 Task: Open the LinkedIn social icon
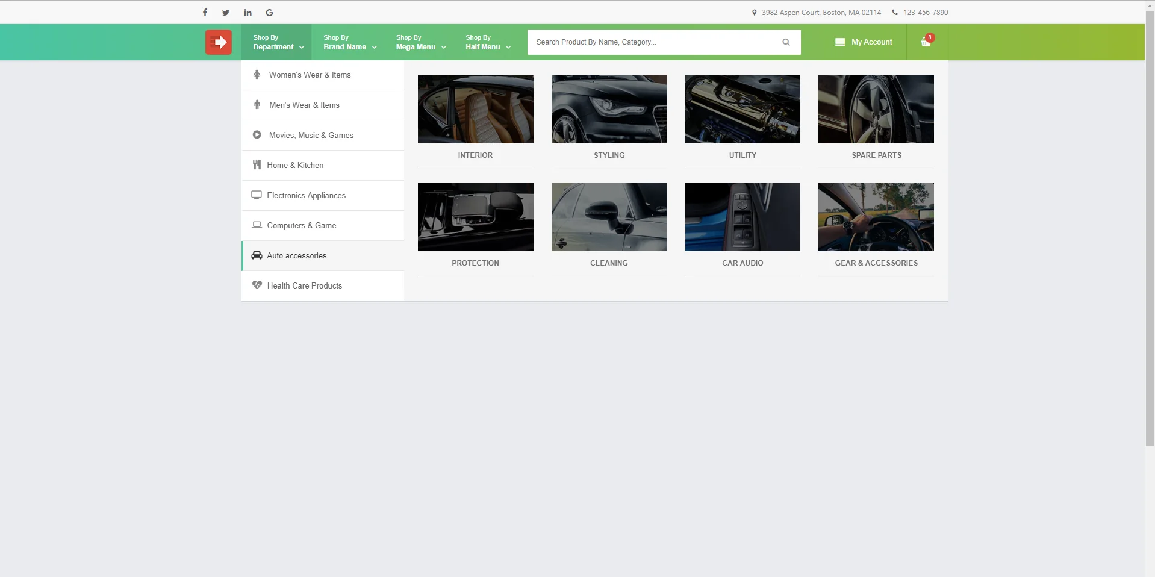[x=247, y=13]
